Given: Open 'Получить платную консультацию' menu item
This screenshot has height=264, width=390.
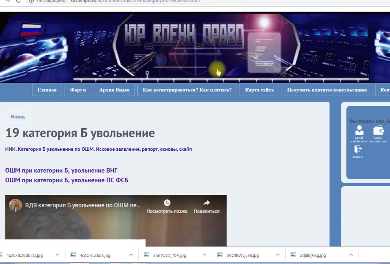Looking at the screenshot, I should (x=327, y=90).
